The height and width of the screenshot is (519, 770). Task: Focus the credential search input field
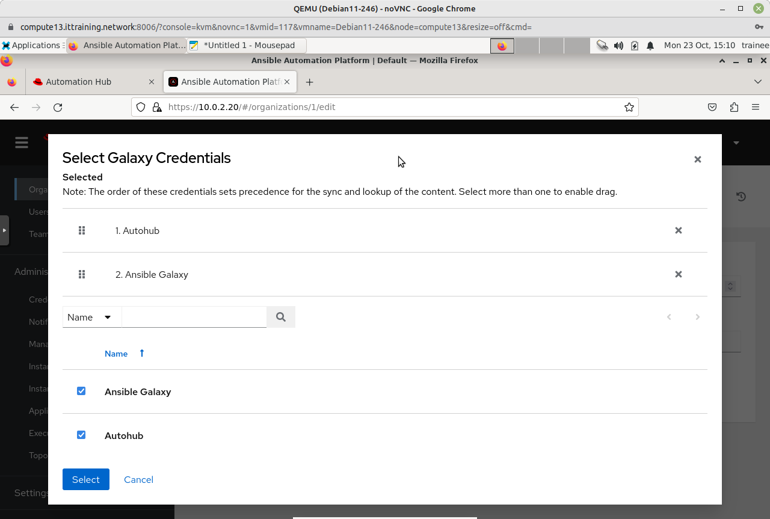pyautogui.click(x=194, y=317)
